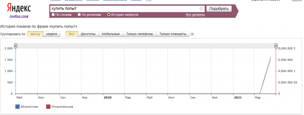This screenshot has height=115, width=304.
Task: Clear the search field with the X icon
Action: [x=201, y=9]
